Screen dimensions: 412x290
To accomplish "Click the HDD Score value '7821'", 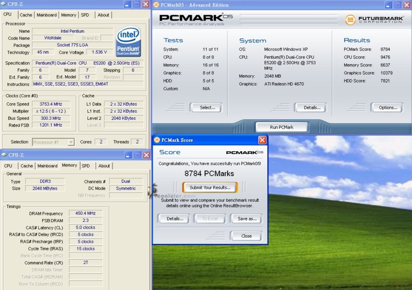I will tap(385, 81).
